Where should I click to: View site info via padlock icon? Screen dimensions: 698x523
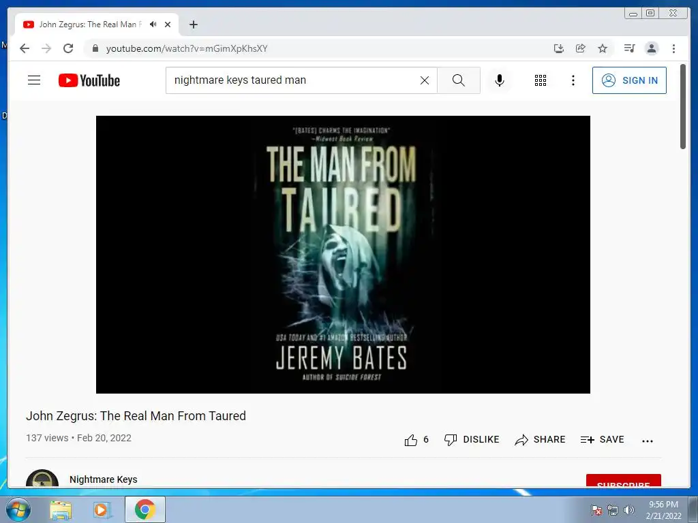(x=95, y=48)
